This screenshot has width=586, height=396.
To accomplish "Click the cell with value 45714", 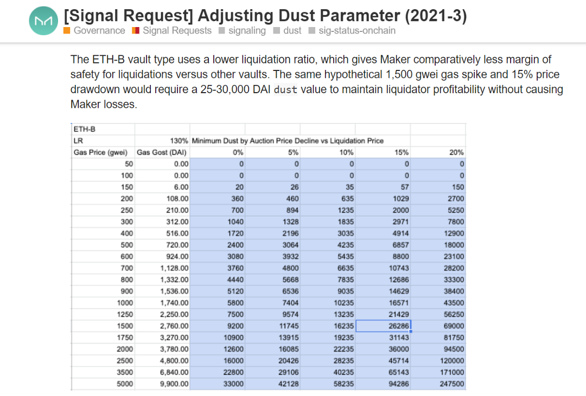I will [x=383, y=361].
